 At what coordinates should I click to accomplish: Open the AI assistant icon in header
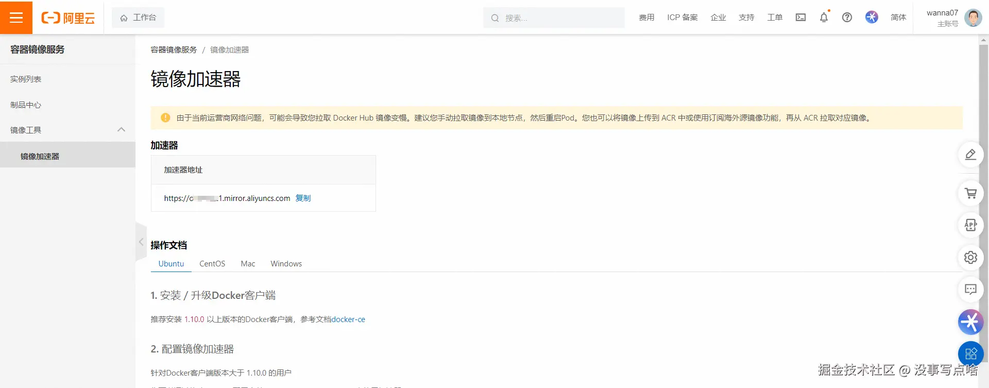coord(872,17)
